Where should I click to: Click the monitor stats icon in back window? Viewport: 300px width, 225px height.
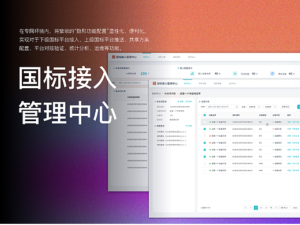pyautogui.click(x=235, y=74)
